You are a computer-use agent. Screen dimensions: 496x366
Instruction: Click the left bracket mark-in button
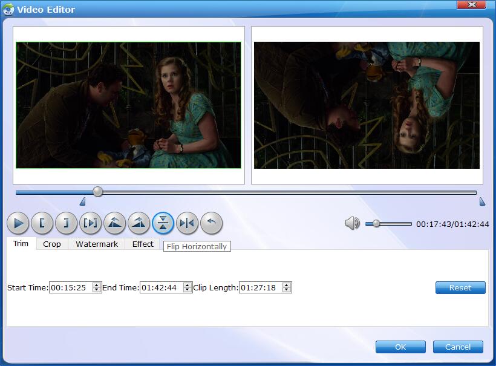click(42, 223)
